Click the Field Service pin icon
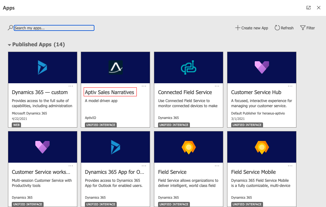The height and width of the screenshot is (207, 326). coord(189,147)
